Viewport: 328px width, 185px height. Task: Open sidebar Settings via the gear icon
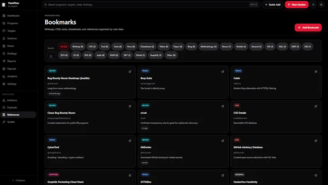[x=4, y=84]
